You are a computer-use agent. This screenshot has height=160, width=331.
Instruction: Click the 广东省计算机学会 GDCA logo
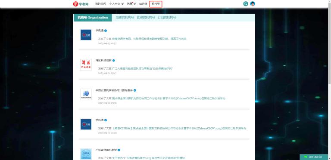point(86,154)
